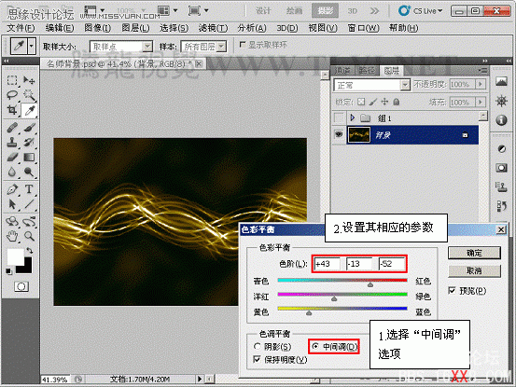Click the cyan-red slider handle

coord(370,284)
